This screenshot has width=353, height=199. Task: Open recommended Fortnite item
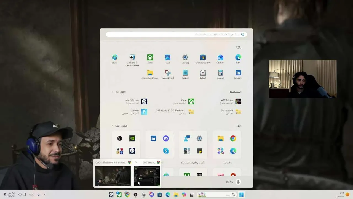(x=135, y=112)
